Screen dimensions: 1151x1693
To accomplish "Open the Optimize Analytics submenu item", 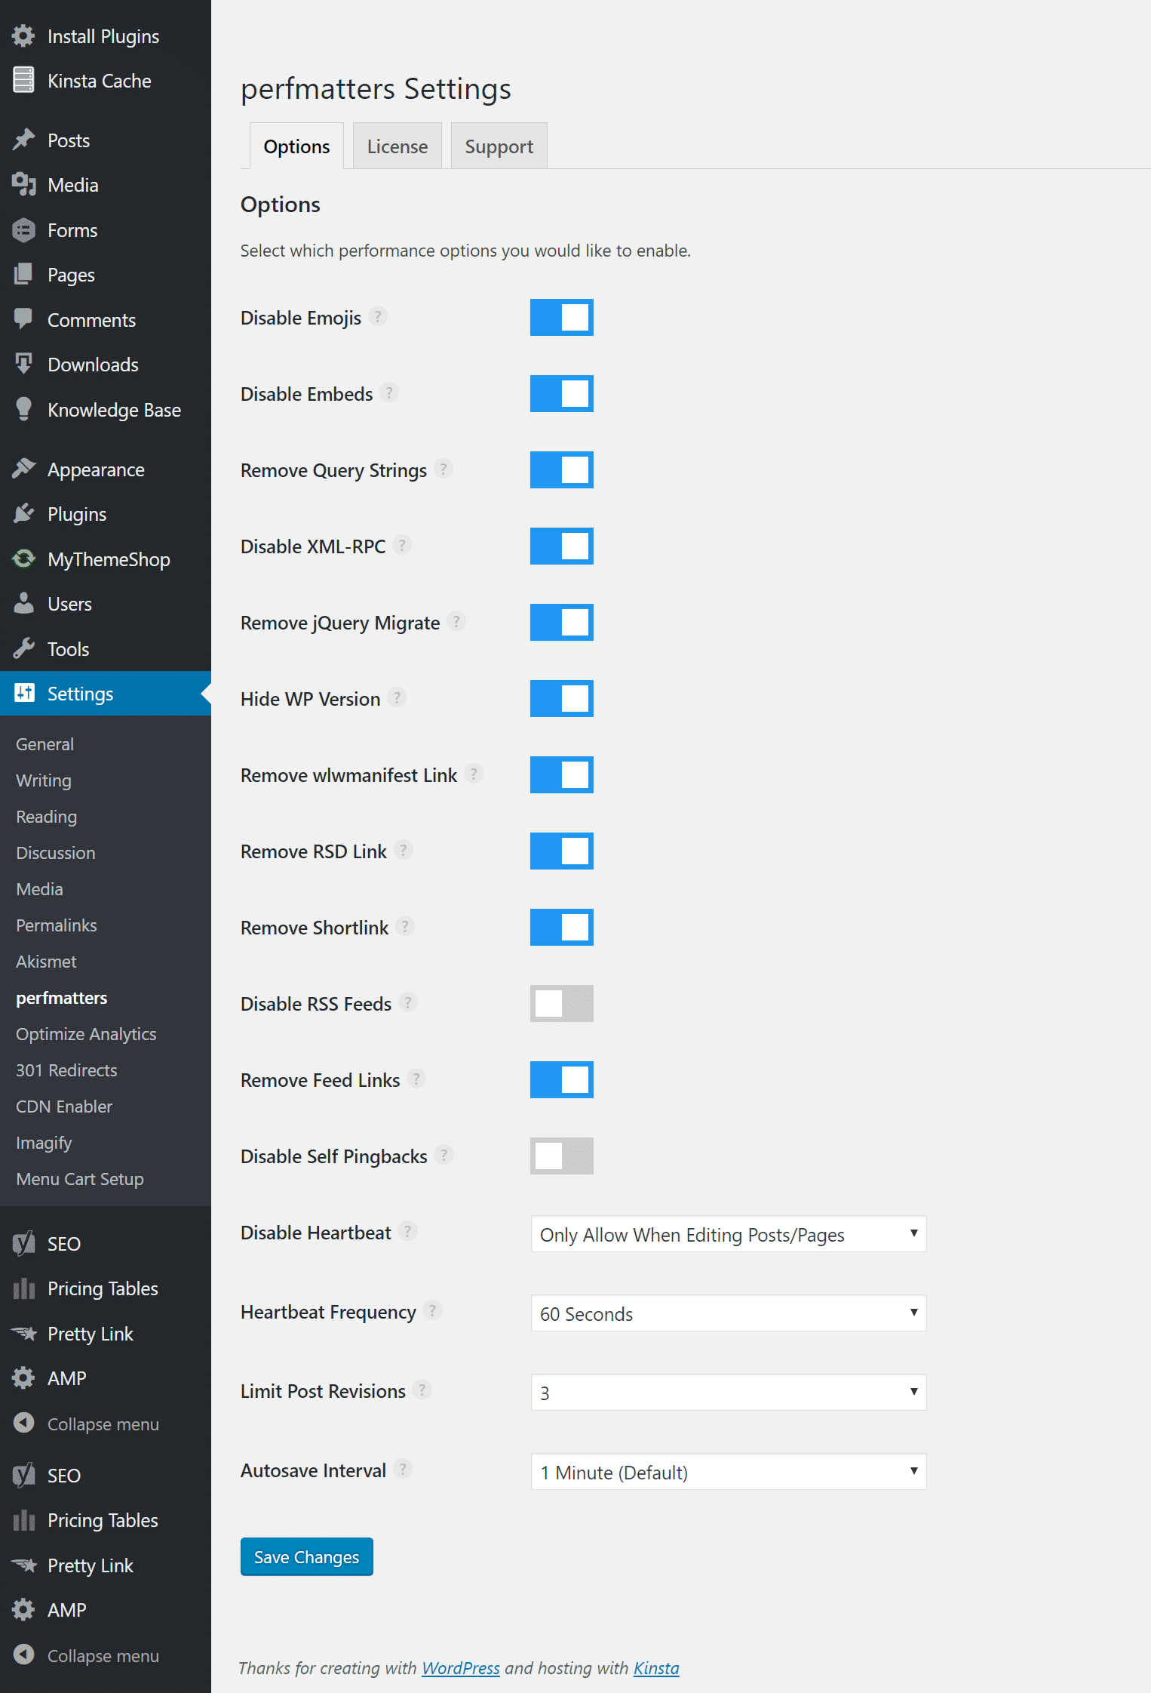I will tap(86, 1033).
